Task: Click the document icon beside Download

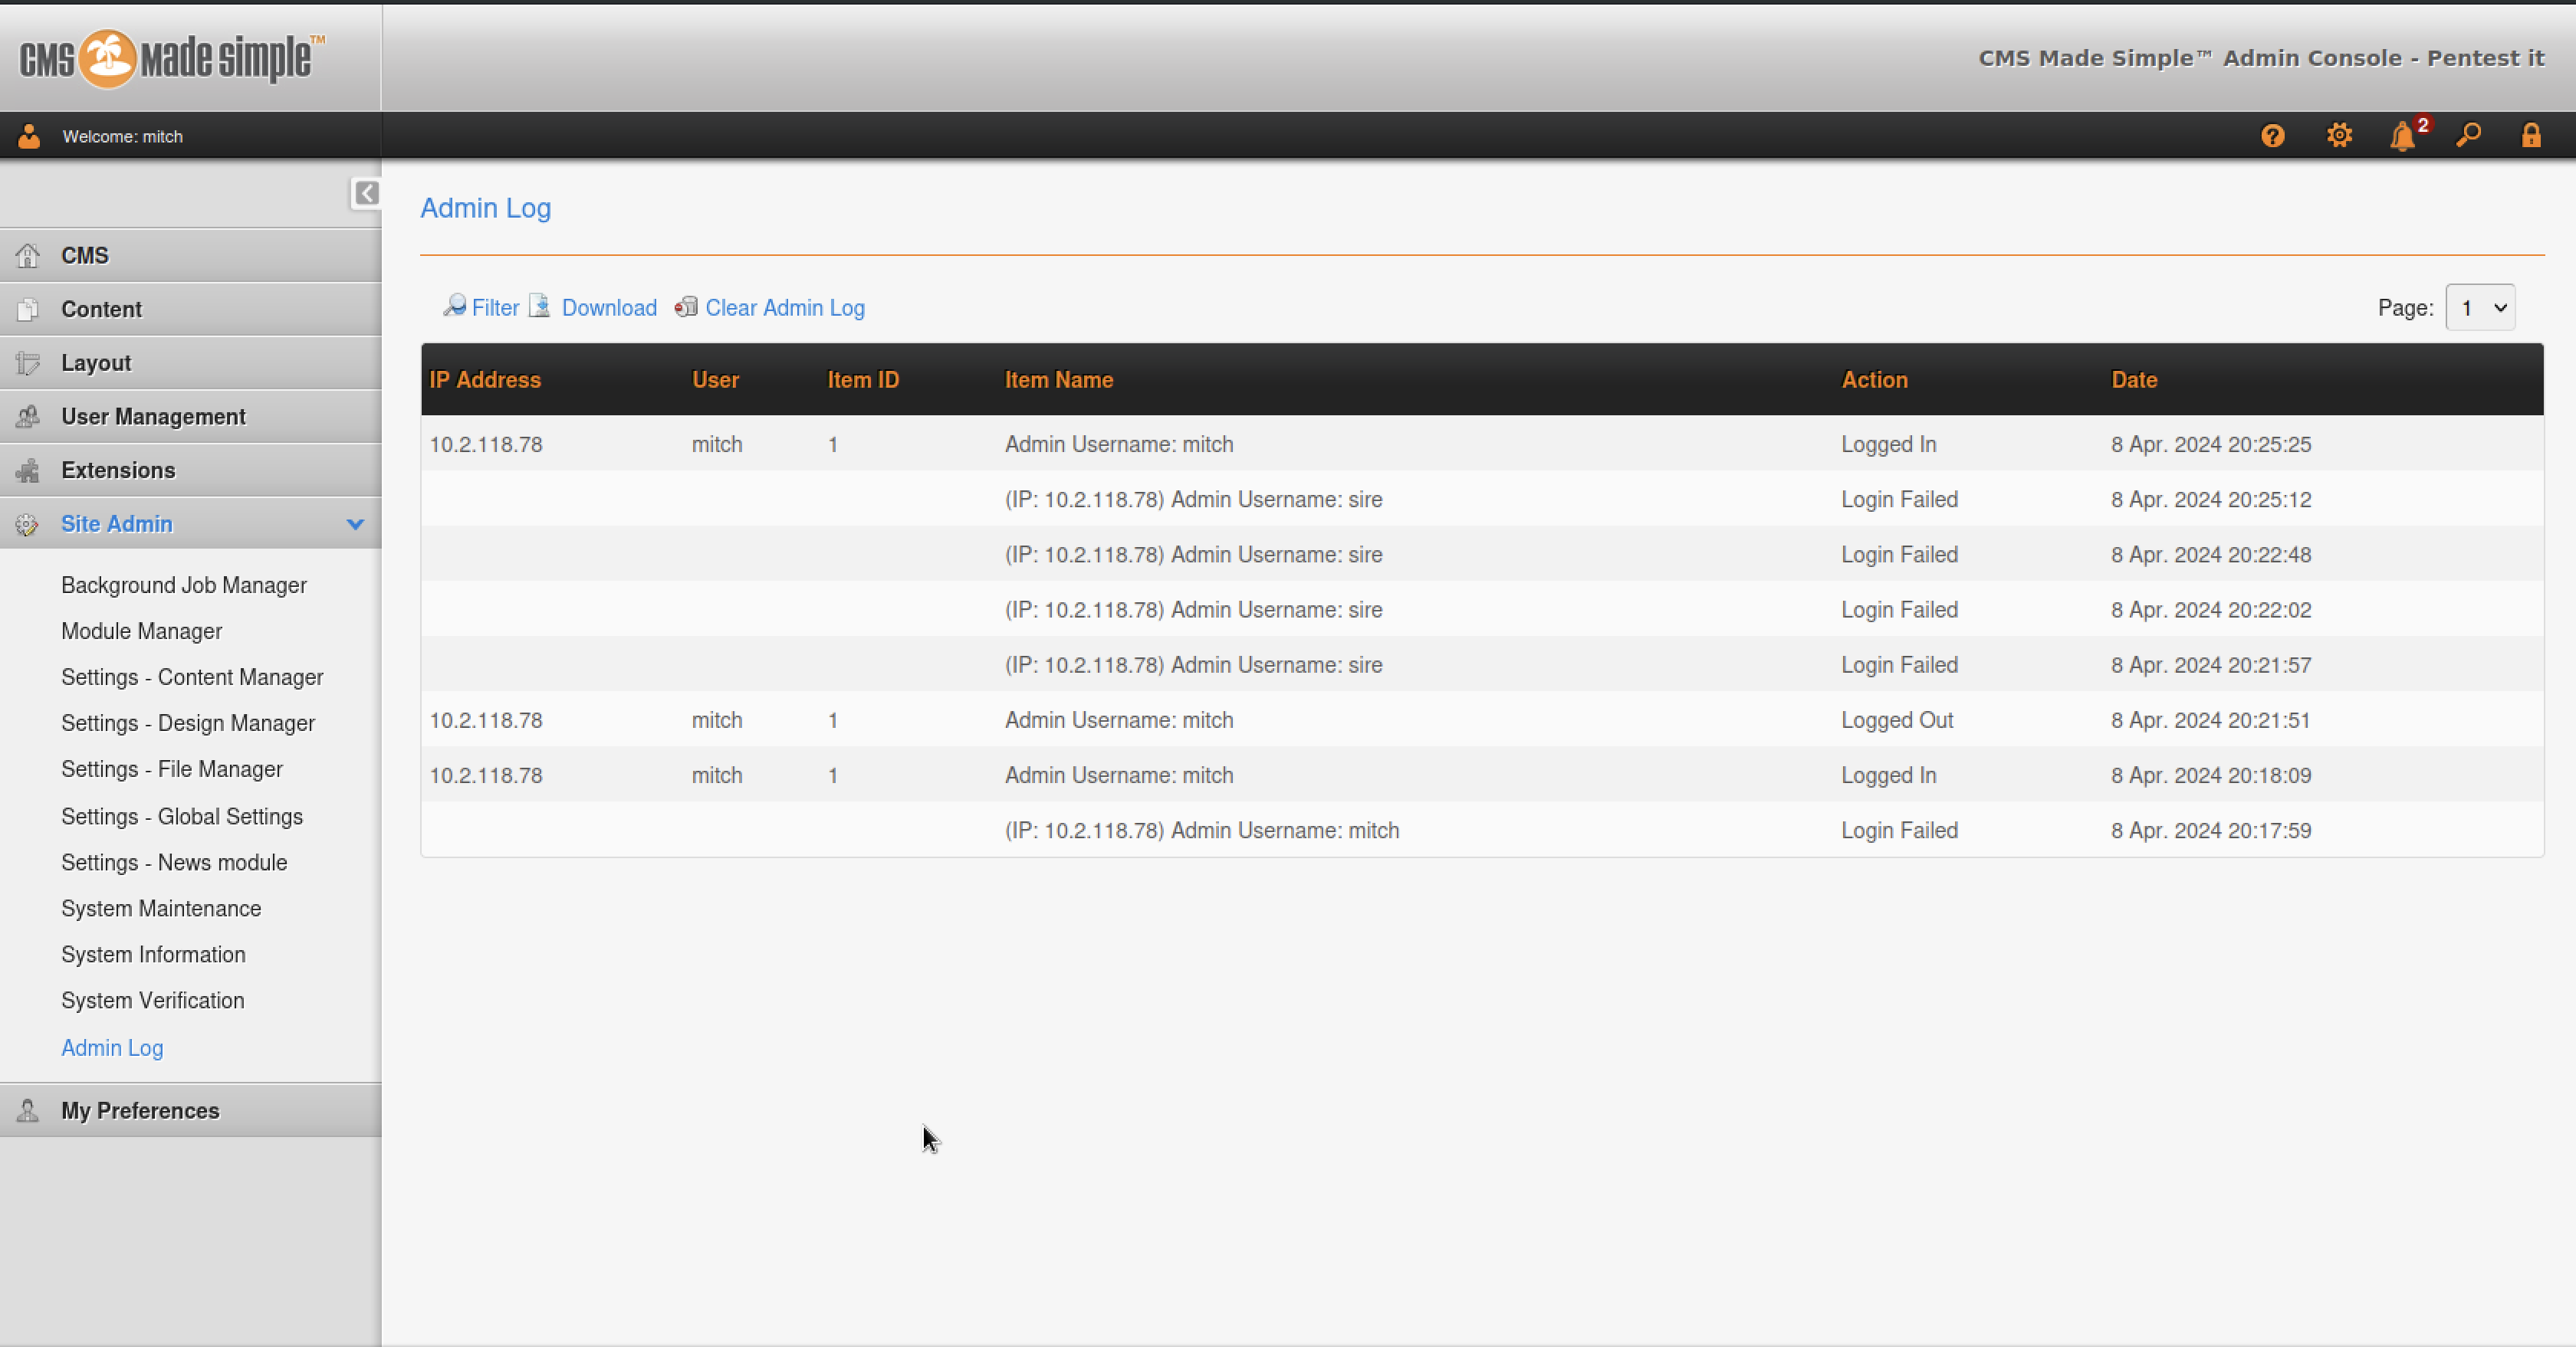Action: point(540,306)
